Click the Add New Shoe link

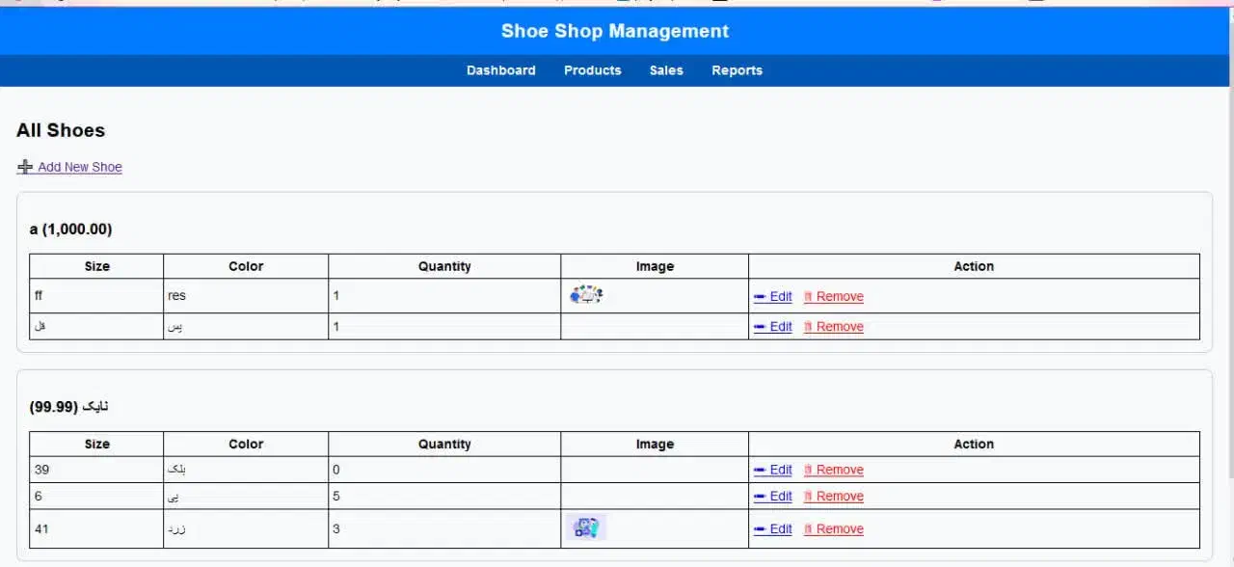pyautogui.click(x=80, y=167)
